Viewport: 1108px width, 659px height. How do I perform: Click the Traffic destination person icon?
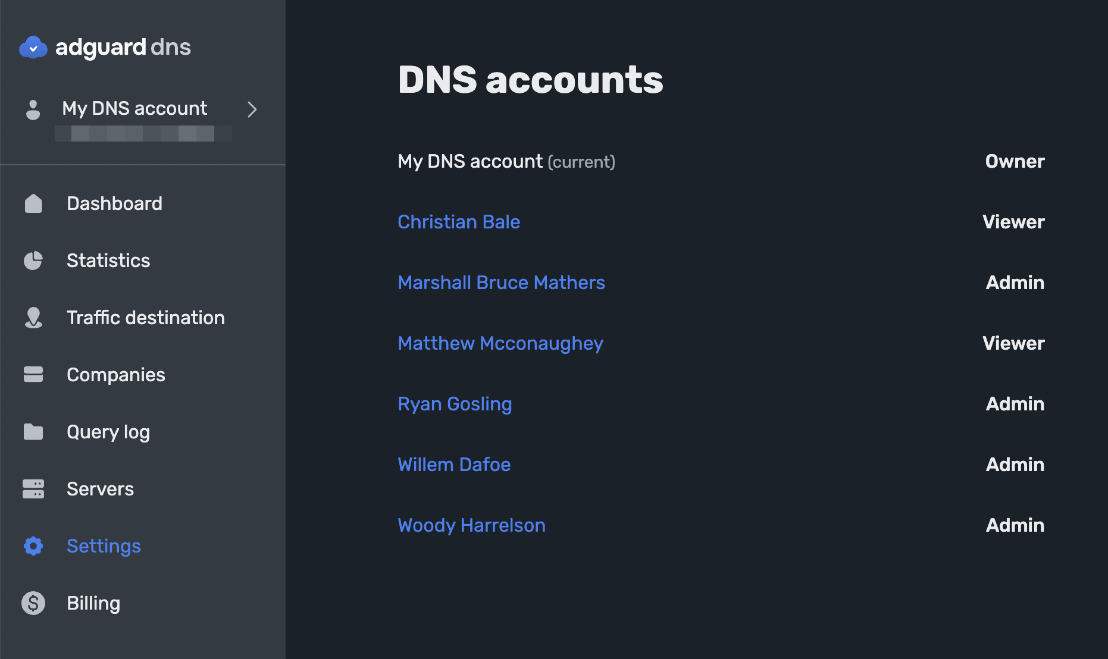coord(33,318)
